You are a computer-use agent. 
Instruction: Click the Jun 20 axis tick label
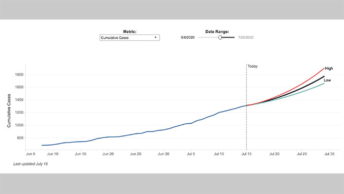coord(108,154)
